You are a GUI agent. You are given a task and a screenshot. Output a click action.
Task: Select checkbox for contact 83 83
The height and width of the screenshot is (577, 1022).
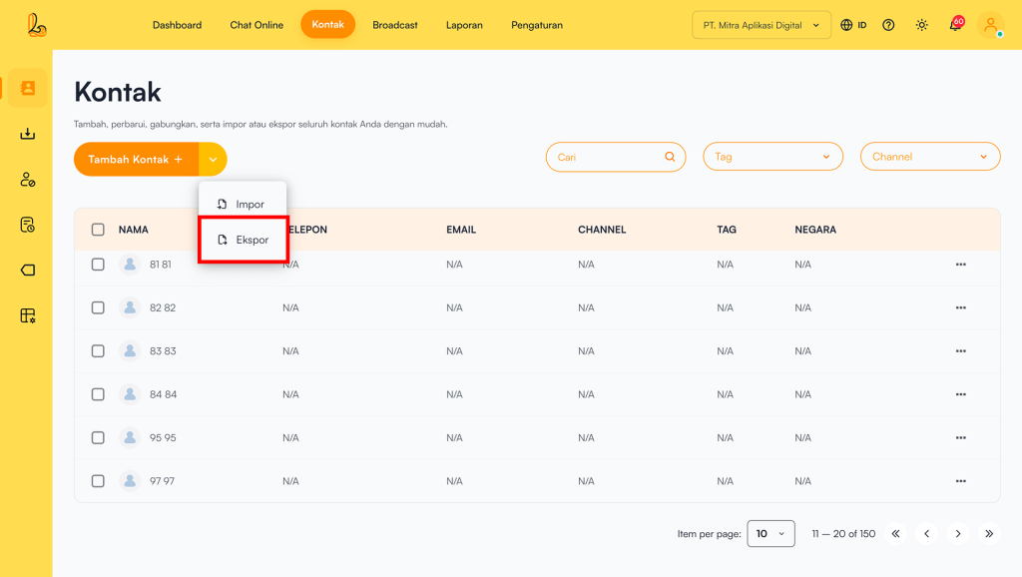tap(98, 351)
